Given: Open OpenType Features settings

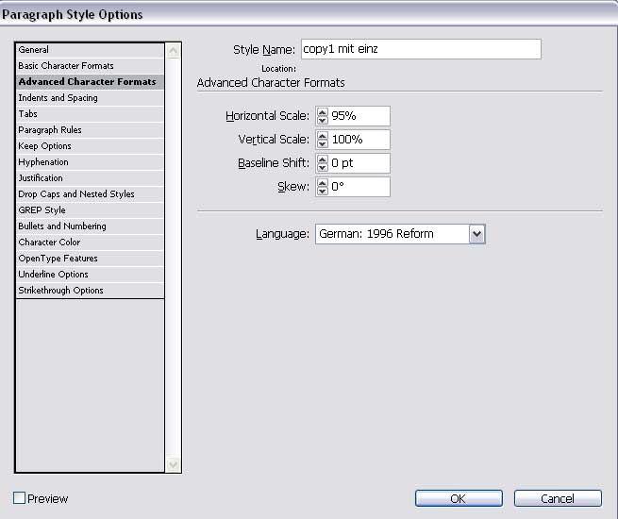Looking at the screenshot, I should [x=90, y=259].
